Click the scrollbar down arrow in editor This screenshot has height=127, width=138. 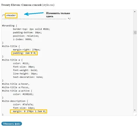[x=135, y=110]
